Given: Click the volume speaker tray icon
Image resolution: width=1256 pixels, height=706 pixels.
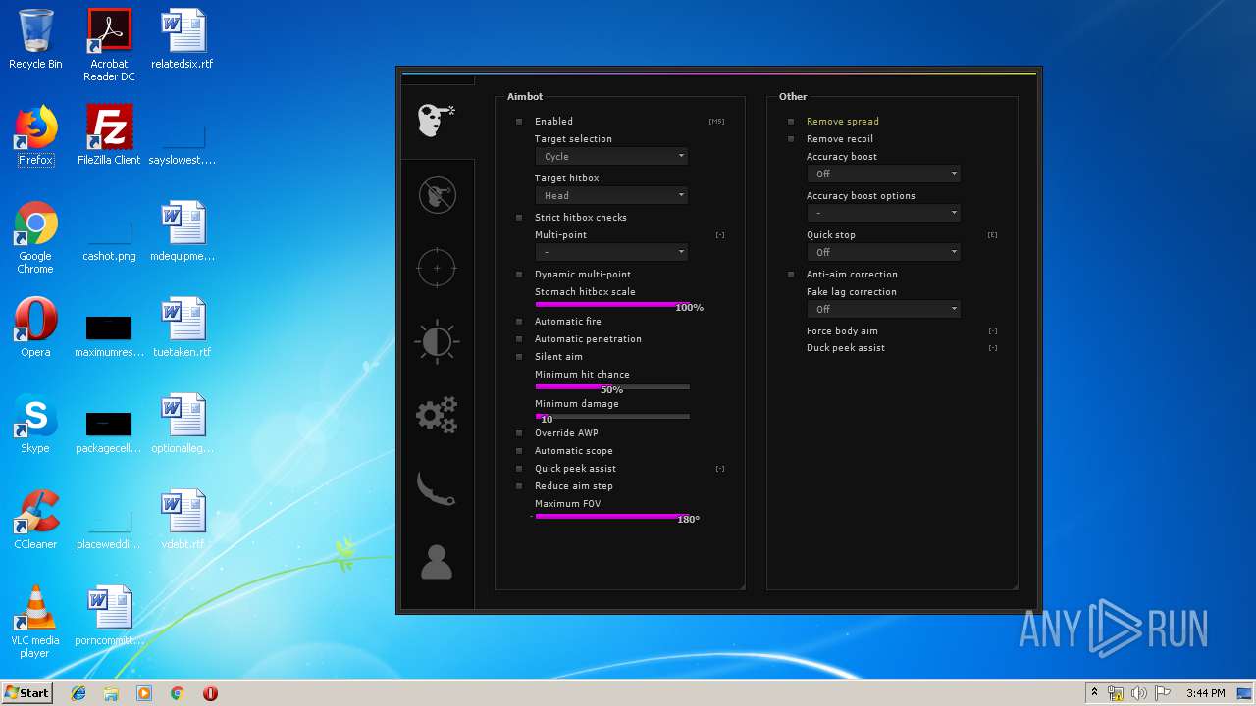Looking at the screenshot, I should tap(1138, 693).
